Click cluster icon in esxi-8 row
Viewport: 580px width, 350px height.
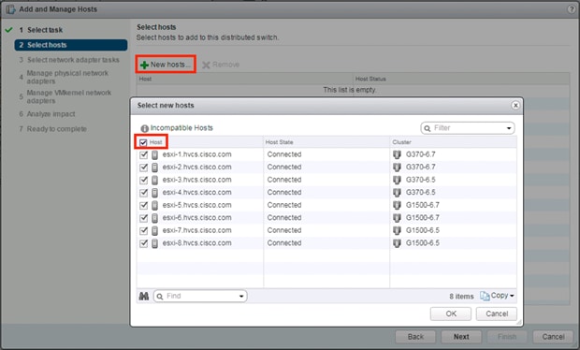(397, 243)
